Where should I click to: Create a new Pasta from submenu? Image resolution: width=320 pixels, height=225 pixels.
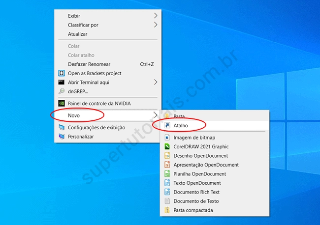(179, 116)
